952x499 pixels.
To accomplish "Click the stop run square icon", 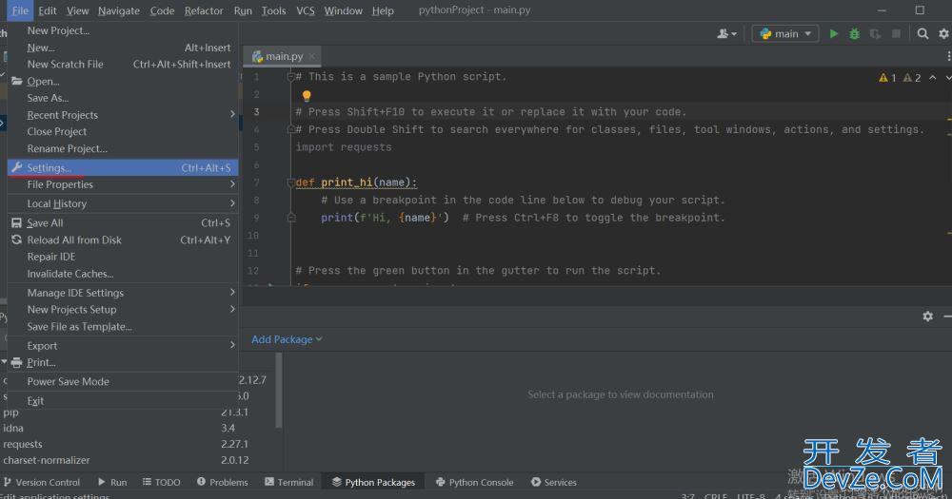I will click(x=896, y=34).
